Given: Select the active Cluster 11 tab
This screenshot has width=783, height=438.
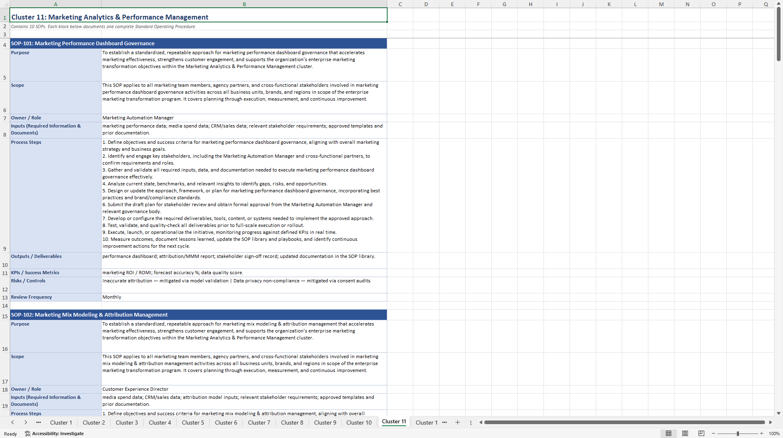Looking at the screenshot, I should point(394,422).
